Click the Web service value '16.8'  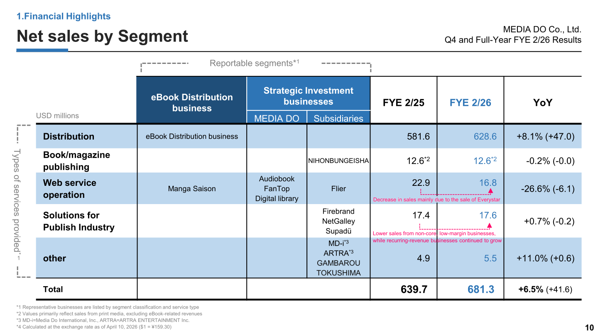point(488,183)
